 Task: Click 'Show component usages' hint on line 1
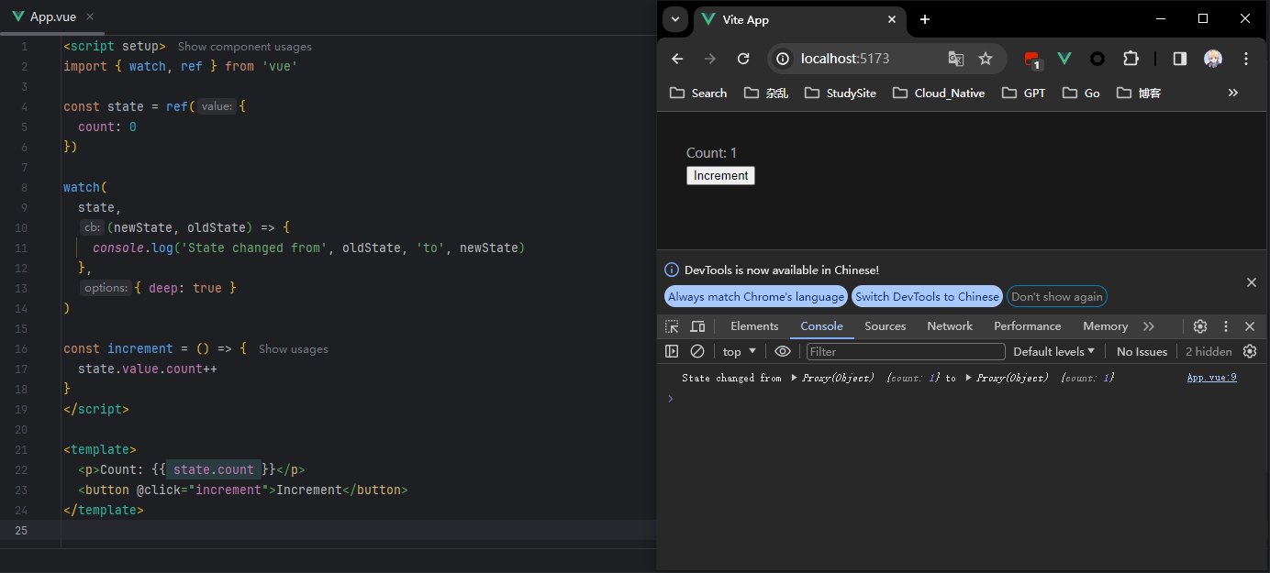point(244,47)
